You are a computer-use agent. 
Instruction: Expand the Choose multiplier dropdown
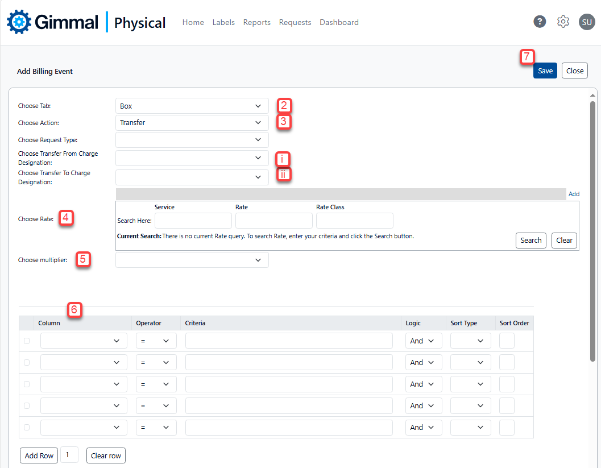(x=192, y=260)
